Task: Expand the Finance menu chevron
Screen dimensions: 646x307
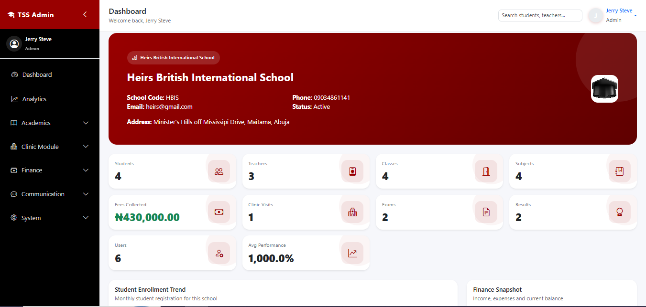Action: pyautogui.click(x=86, y=170)
